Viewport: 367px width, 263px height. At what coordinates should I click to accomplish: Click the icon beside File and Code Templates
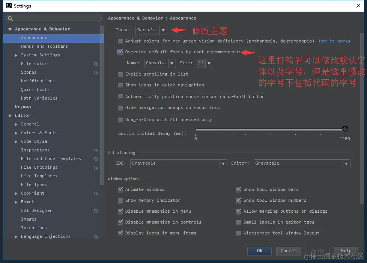pos(96,159)
